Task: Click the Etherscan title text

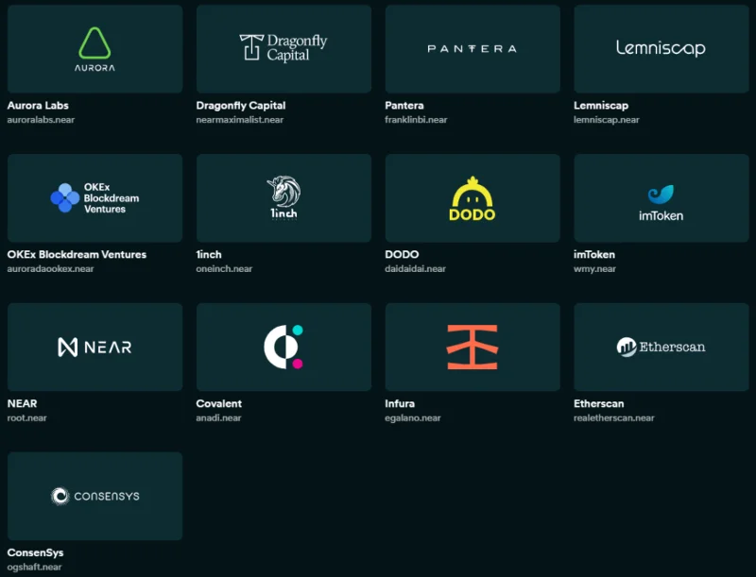Action: coord(599,403)
